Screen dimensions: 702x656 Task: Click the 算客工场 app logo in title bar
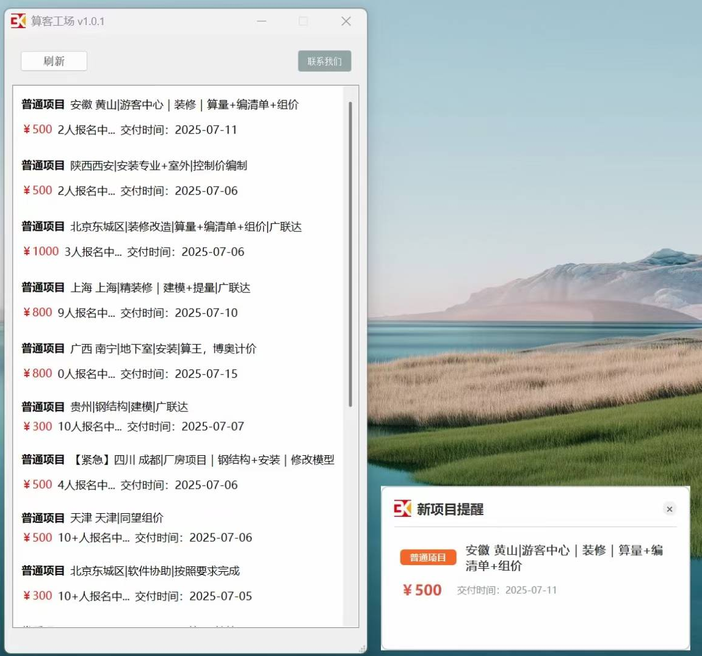click(x=18, y=21)
